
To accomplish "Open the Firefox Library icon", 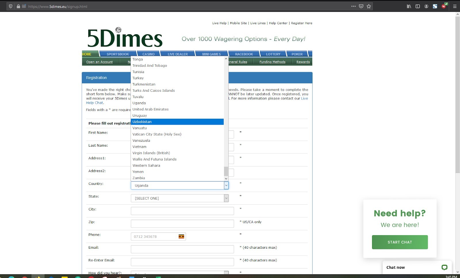I will tap(409, 6).
